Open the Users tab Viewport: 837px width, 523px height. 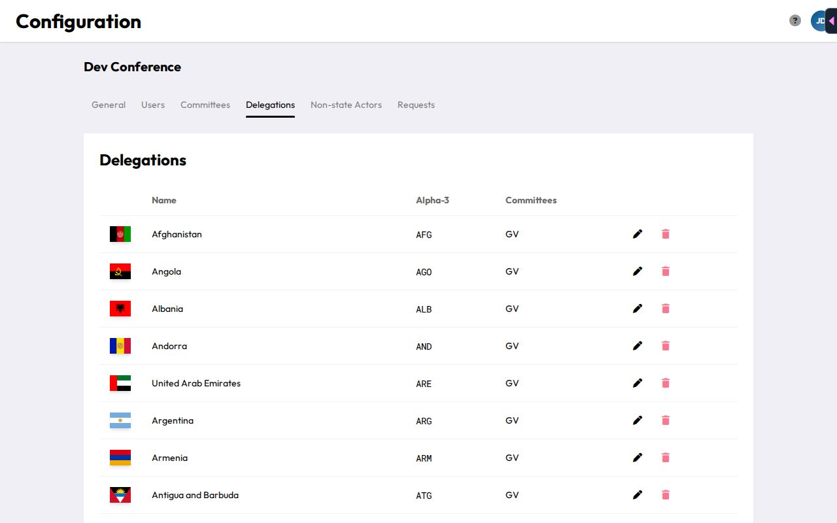[x=153, y=105]
